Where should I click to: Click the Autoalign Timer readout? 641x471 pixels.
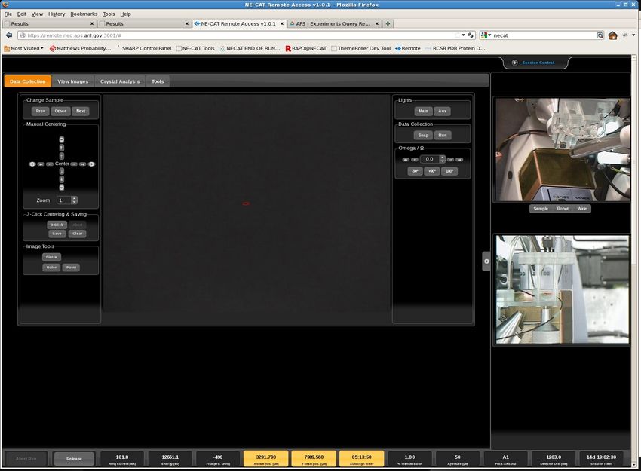(x=362, y=459)
